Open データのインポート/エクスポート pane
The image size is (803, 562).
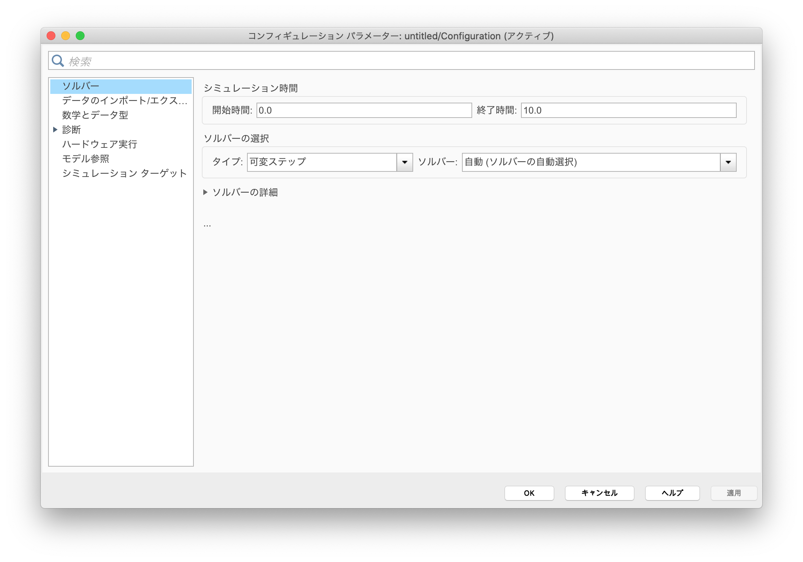[124, 100]
